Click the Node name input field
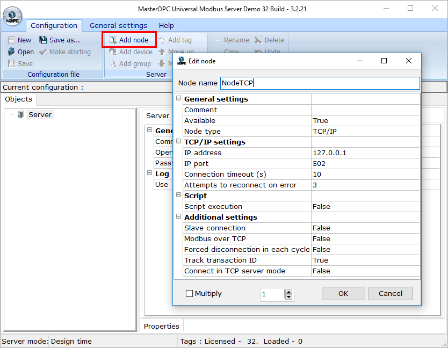This screenshot has height=348, width=448. pos(320,83)
